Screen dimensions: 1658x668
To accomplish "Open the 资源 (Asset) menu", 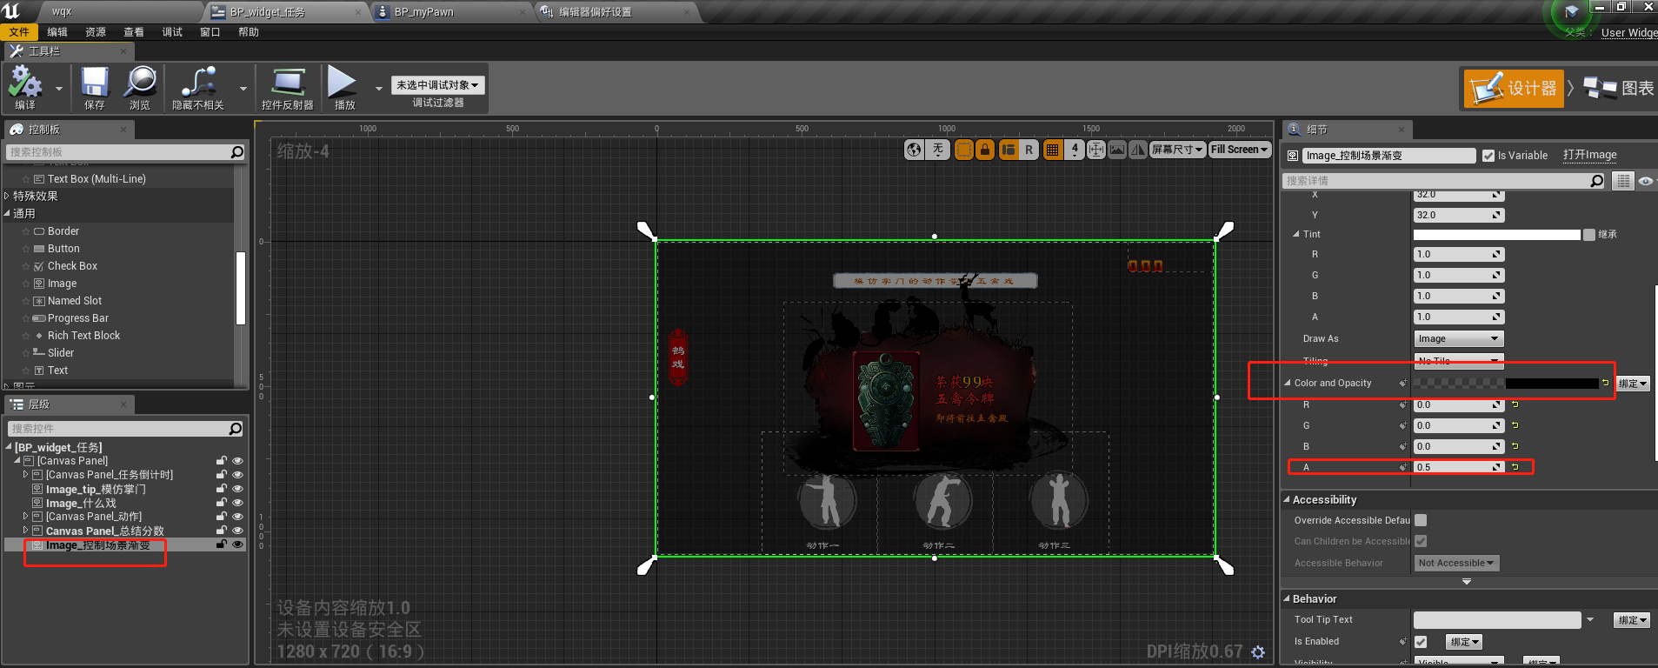I will (x=96, y=32).
